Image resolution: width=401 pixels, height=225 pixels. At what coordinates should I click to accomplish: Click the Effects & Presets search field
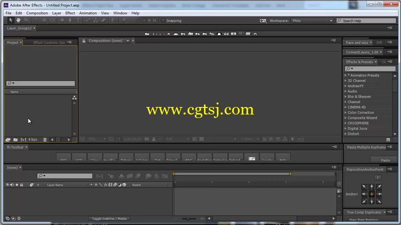click(370, 68)
